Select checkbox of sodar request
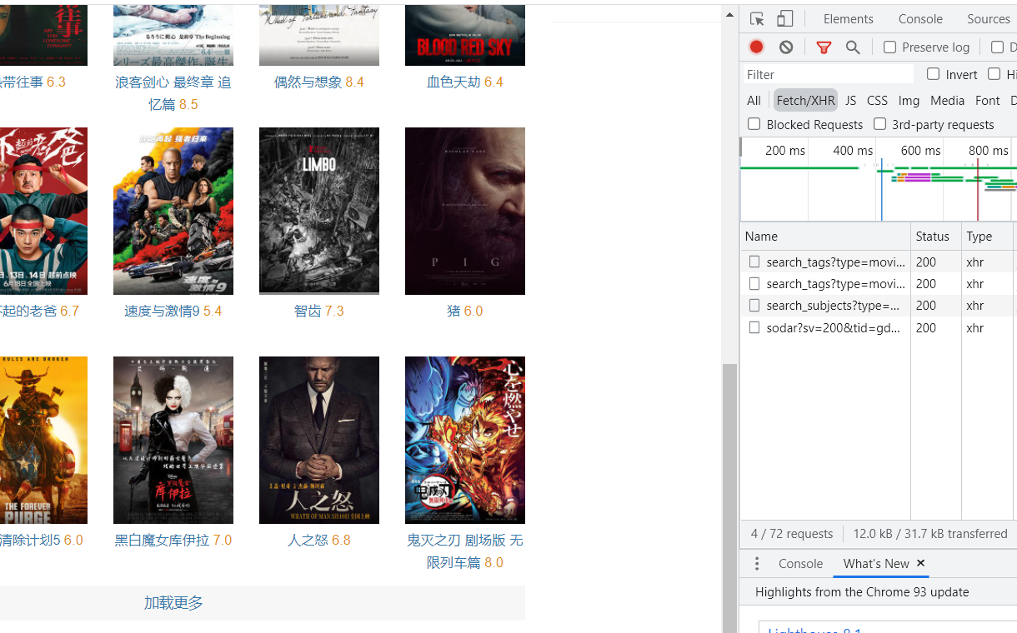Image resolution: width=1017 pixels, height=633 pixels. click(x=754, y=327)
